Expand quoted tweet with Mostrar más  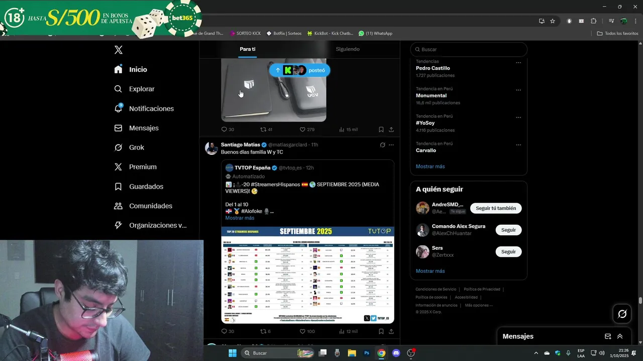[240, 218]
